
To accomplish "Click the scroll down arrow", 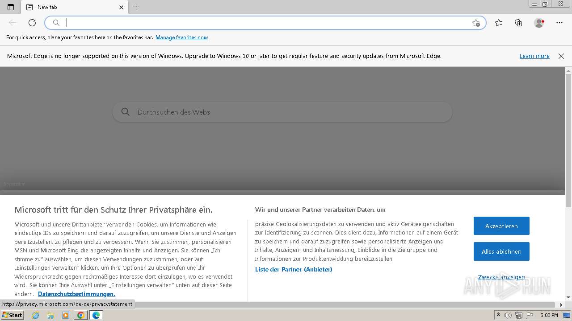I will click(x=568, y=298).
